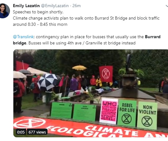Click the yellow umbrella in video
The height and width of the screenshot is (141, 168).
tap(79, 68)
